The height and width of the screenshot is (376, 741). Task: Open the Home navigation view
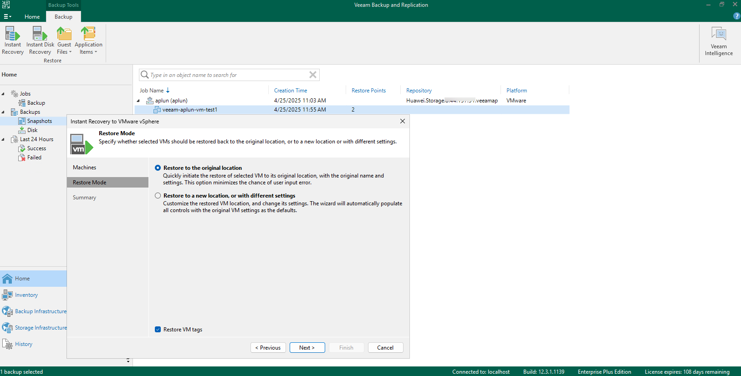coord(33,279)
